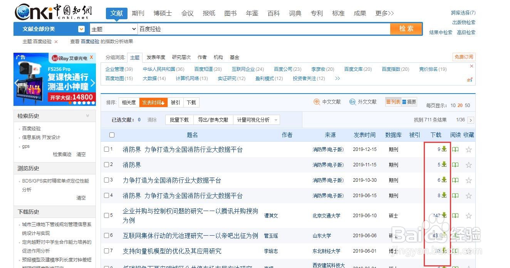Switch results to 列表 list view
This screenshot has width=510, height=268.
coord(393,102)
